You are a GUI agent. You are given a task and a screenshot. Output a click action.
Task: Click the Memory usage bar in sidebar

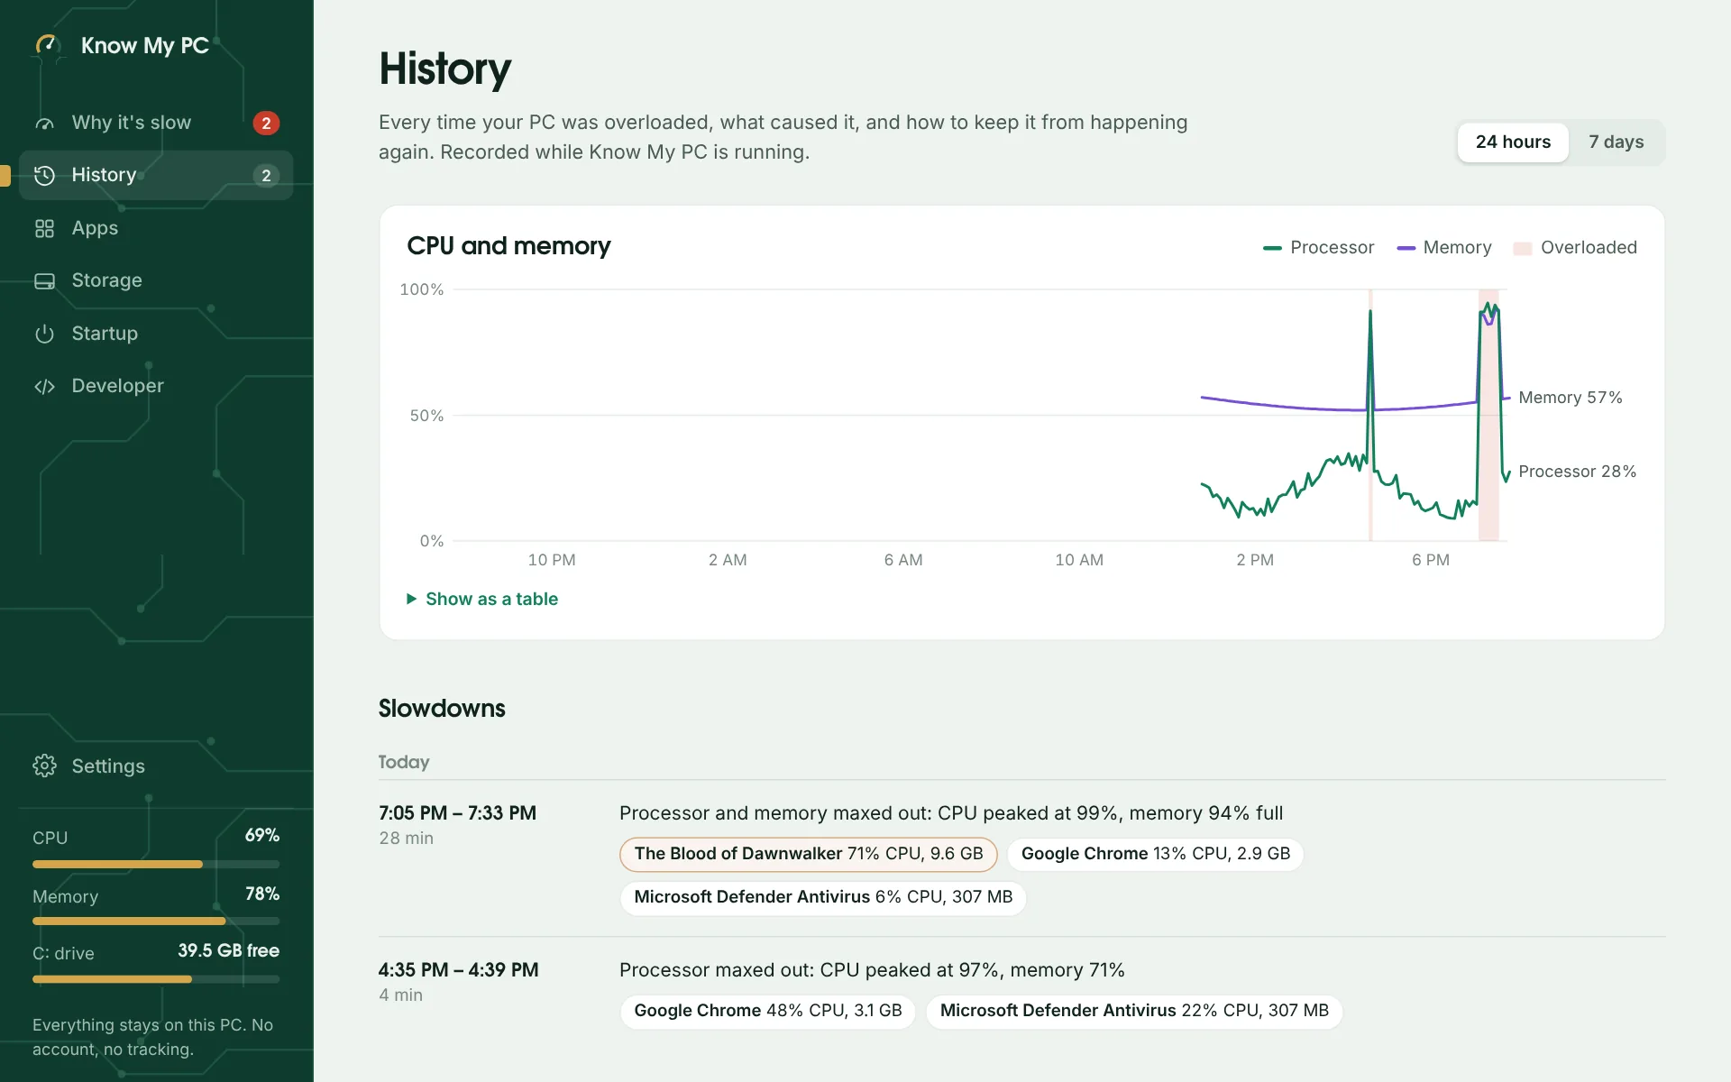pos(156,922)
